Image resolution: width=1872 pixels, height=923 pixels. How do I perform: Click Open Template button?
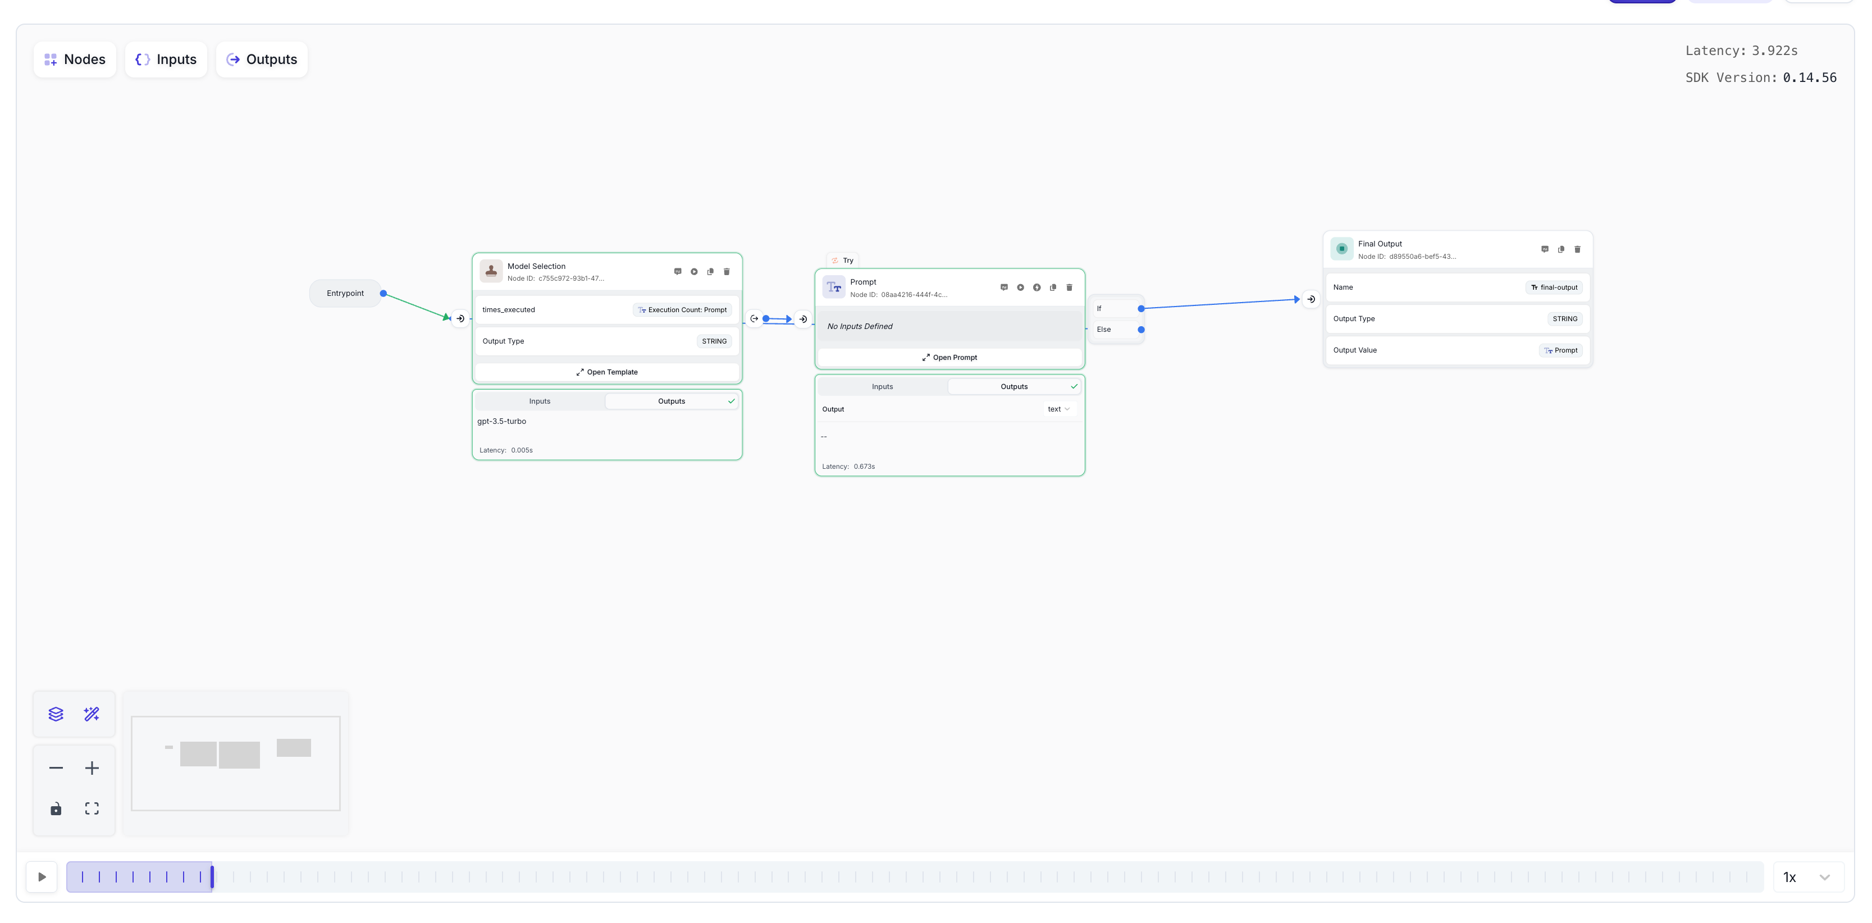point(607,372)
